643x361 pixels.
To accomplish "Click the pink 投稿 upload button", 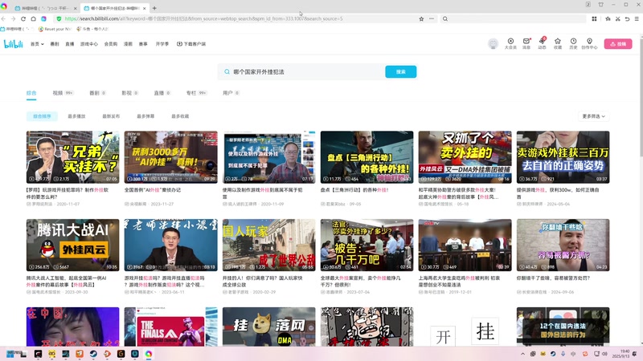I will (618, 44).
